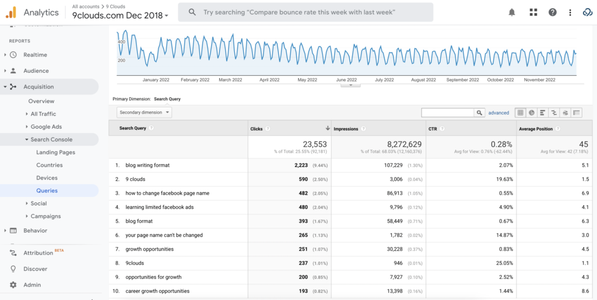Switch to Percentage pie chart view
The image size is (597, 300).
[x=532, y=112]
